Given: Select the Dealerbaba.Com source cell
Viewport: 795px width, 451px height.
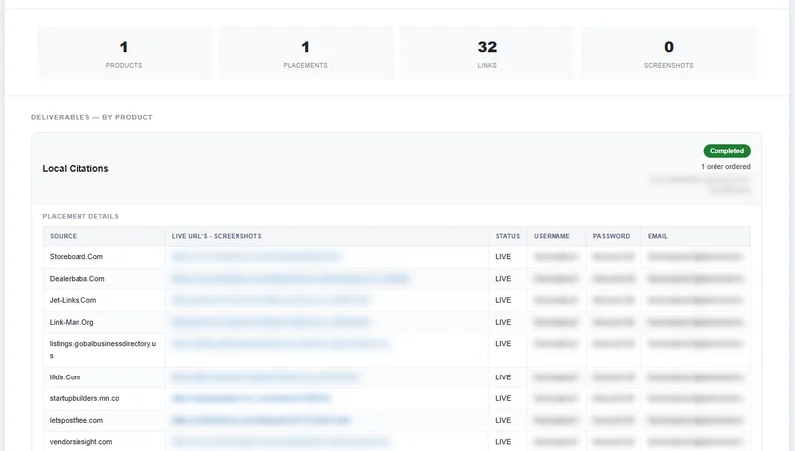Looking at the screenshot, I should click(104, 279).
